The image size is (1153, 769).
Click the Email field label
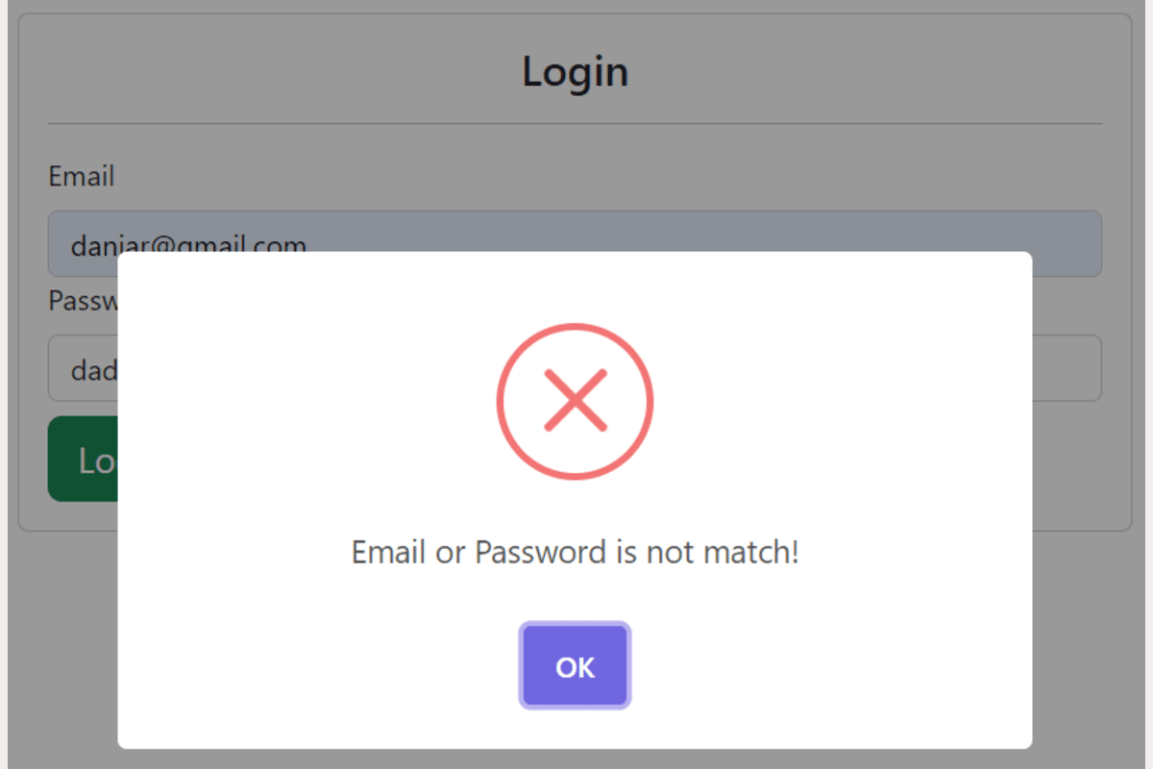pyautogui.click(x=82, y=177)
